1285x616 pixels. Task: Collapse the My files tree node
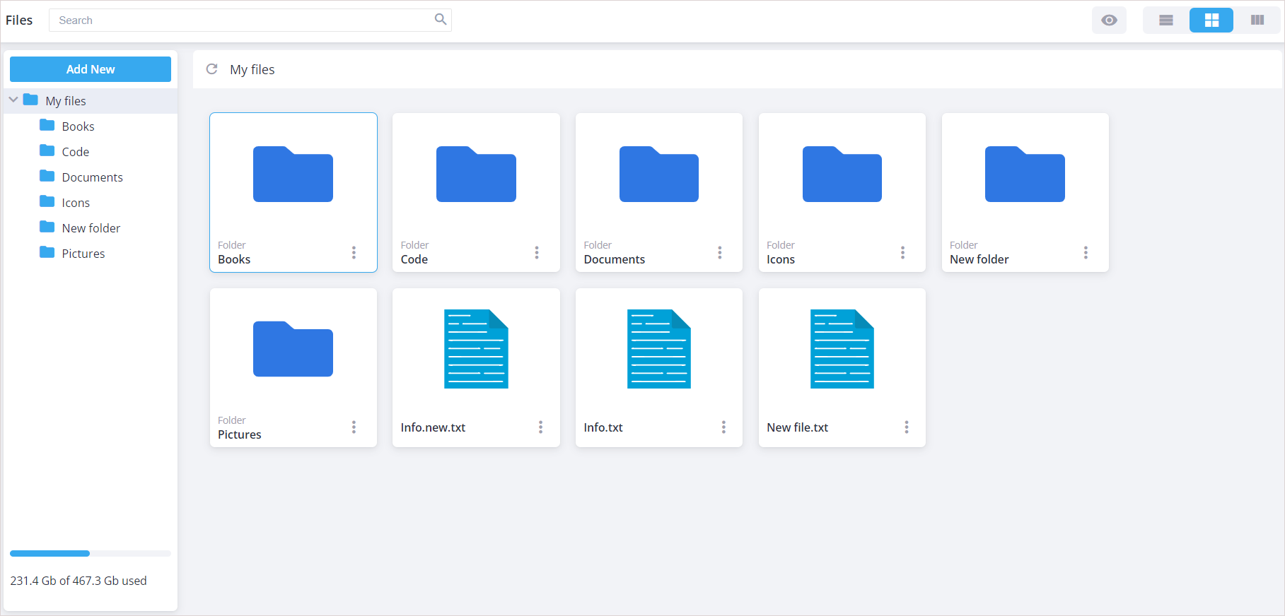pyautogui.click(x=13, y=100)
